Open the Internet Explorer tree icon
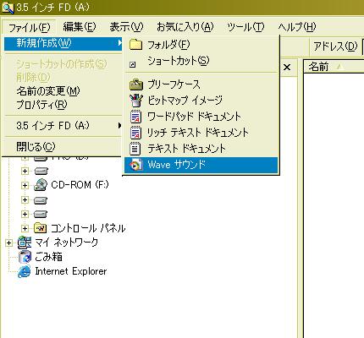The width and height of the screenshot is (364, 338). (x=25, y=271)
